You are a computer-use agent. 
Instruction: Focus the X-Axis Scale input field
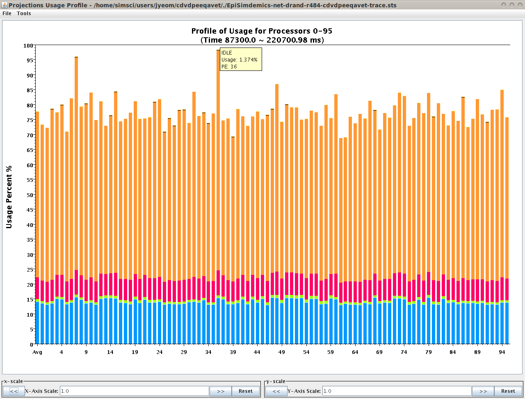[134, 391]
